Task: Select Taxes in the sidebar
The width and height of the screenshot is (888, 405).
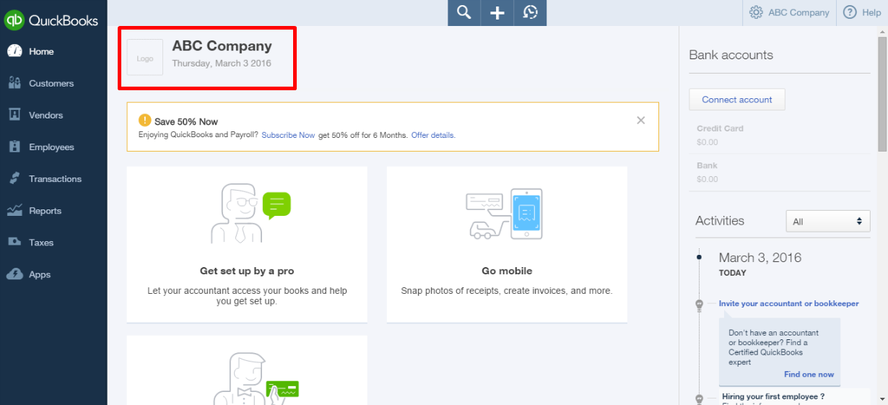Action: (41, 243)
